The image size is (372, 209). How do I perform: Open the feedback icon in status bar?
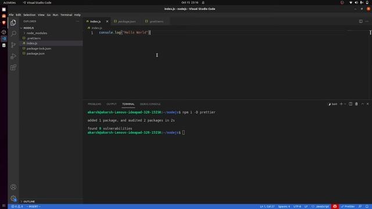click(x=360, y=207)
